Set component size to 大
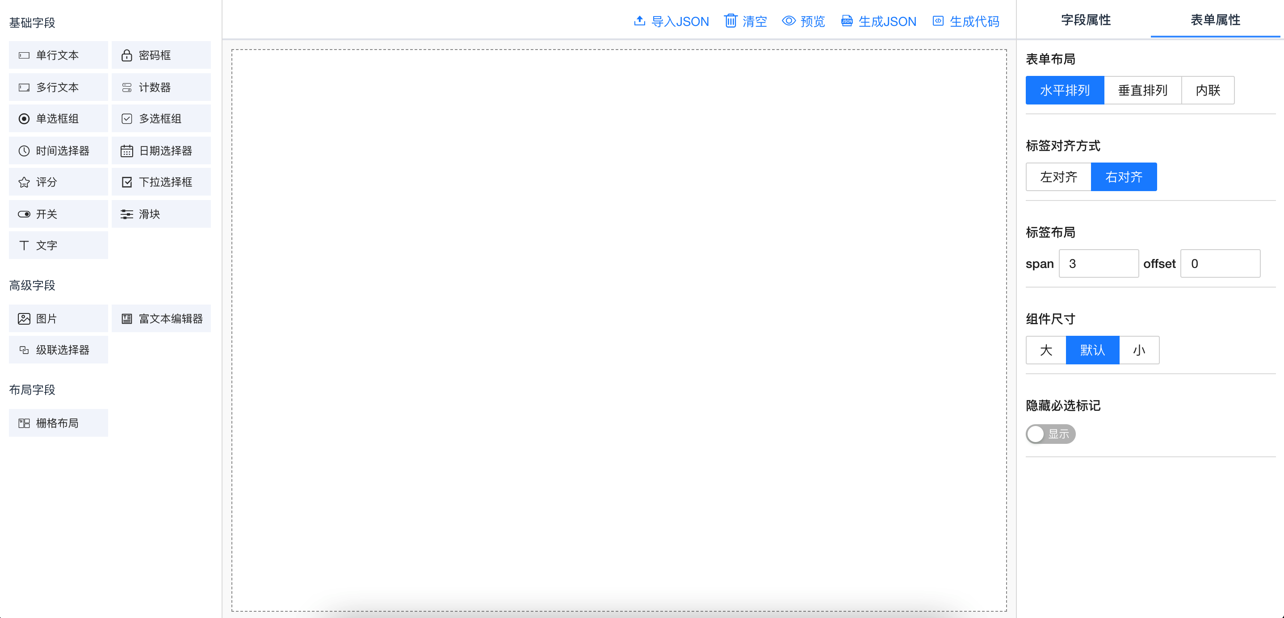The height and width of the screenshot is (618, 1284). 1046,351
